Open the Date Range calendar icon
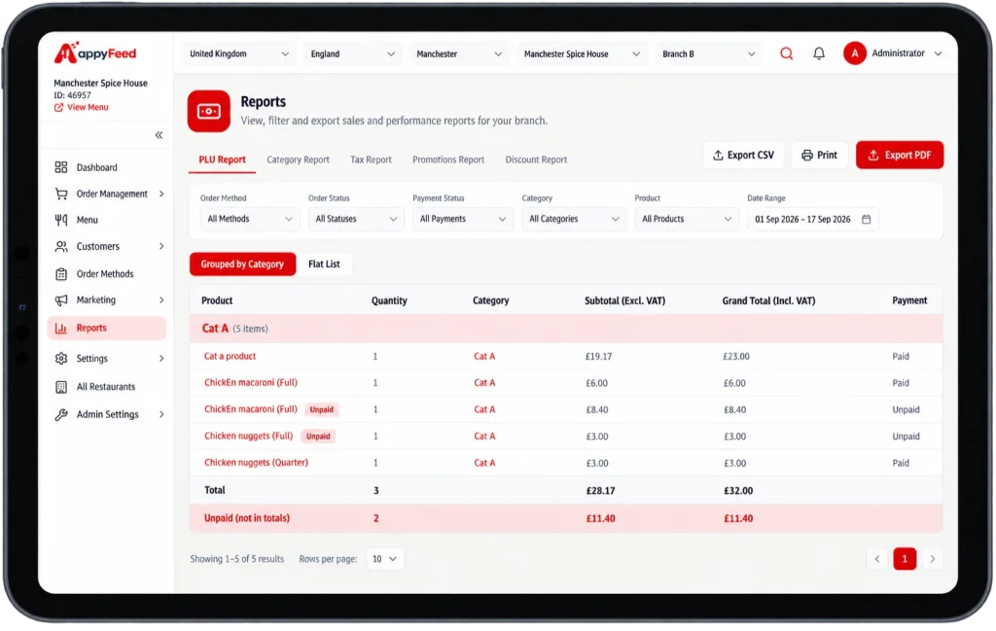This screenshot has width=996, height=631. pyautogui.click(x=867, y=219)
